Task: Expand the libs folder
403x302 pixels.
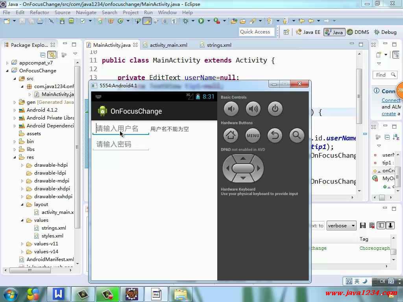Action: tap(15, 149)
